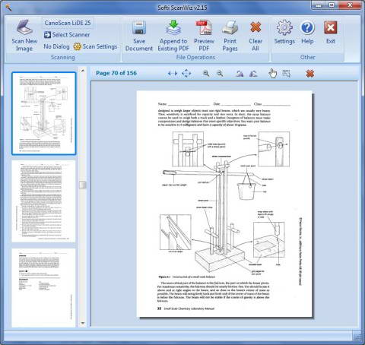Toggle the No Dialog scanning option
365x345 pixels.
point(56,46)
